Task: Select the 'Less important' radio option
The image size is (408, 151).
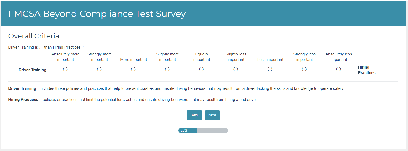Action: coord(270,69)
